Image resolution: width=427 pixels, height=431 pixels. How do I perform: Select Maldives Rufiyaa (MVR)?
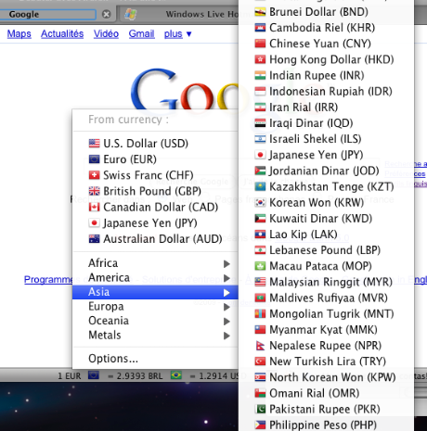pos(327,298)
